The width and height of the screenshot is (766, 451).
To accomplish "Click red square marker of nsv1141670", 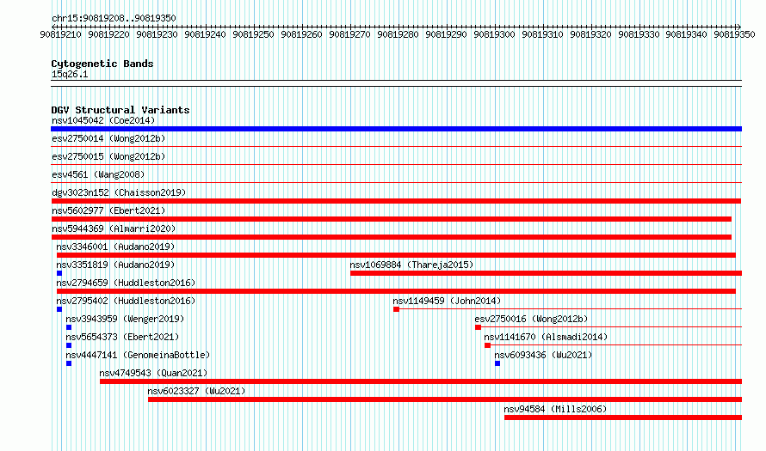I will [x=487, y=345].
